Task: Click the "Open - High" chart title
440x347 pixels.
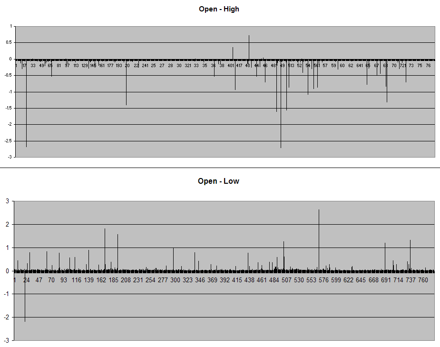Action: click(219, 9)
